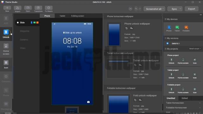203x114 pixels.
Task: Crop the Fold unlock wallpaper
Action: 135,100
